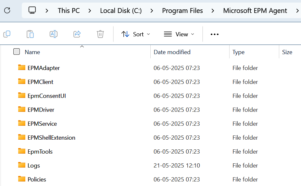Click the Policies folder name
This screenshot has width=301, height=186.
[37, 180]
